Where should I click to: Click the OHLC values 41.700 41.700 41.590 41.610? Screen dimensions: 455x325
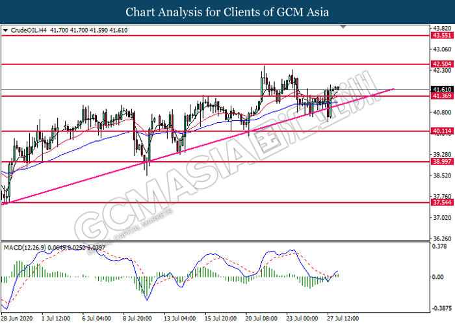click(x=89, y=30)
